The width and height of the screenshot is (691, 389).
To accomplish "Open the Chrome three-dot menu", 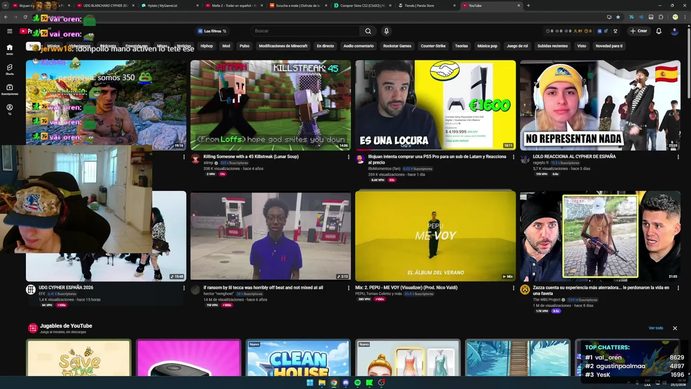I will point(685,17).
